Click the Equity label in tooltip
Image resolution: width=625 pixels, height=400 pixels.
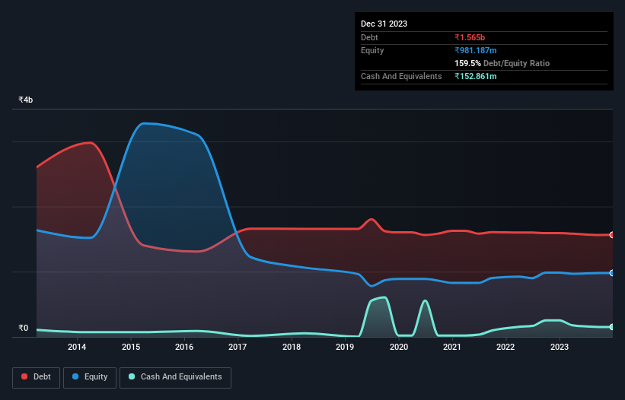coord(372,50)
